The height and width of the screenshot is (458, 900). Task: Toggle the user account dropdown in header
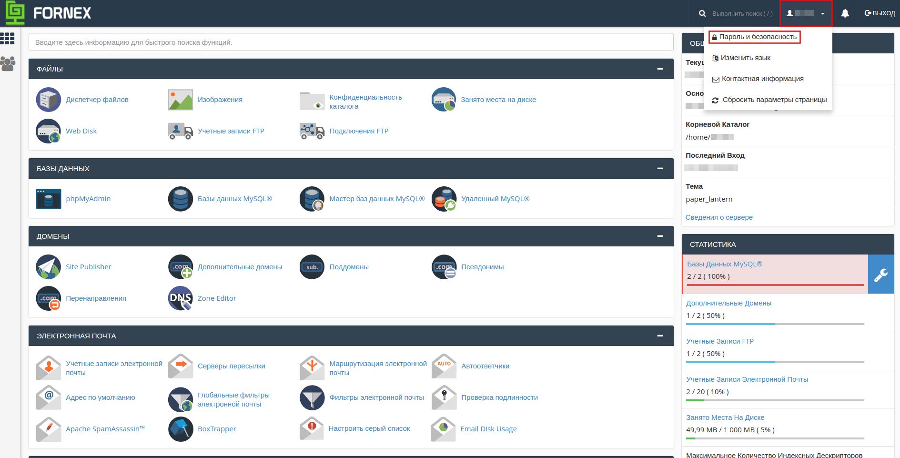[x=806, y=13]
